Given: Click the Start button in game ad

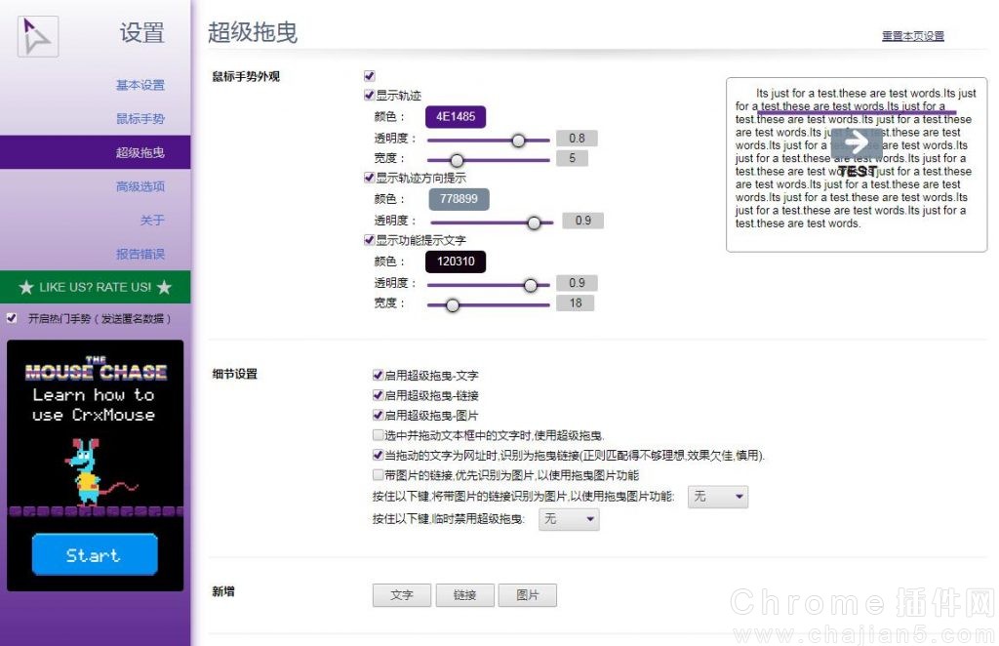Looking at the screenshot, I should [x=94, y=555].
